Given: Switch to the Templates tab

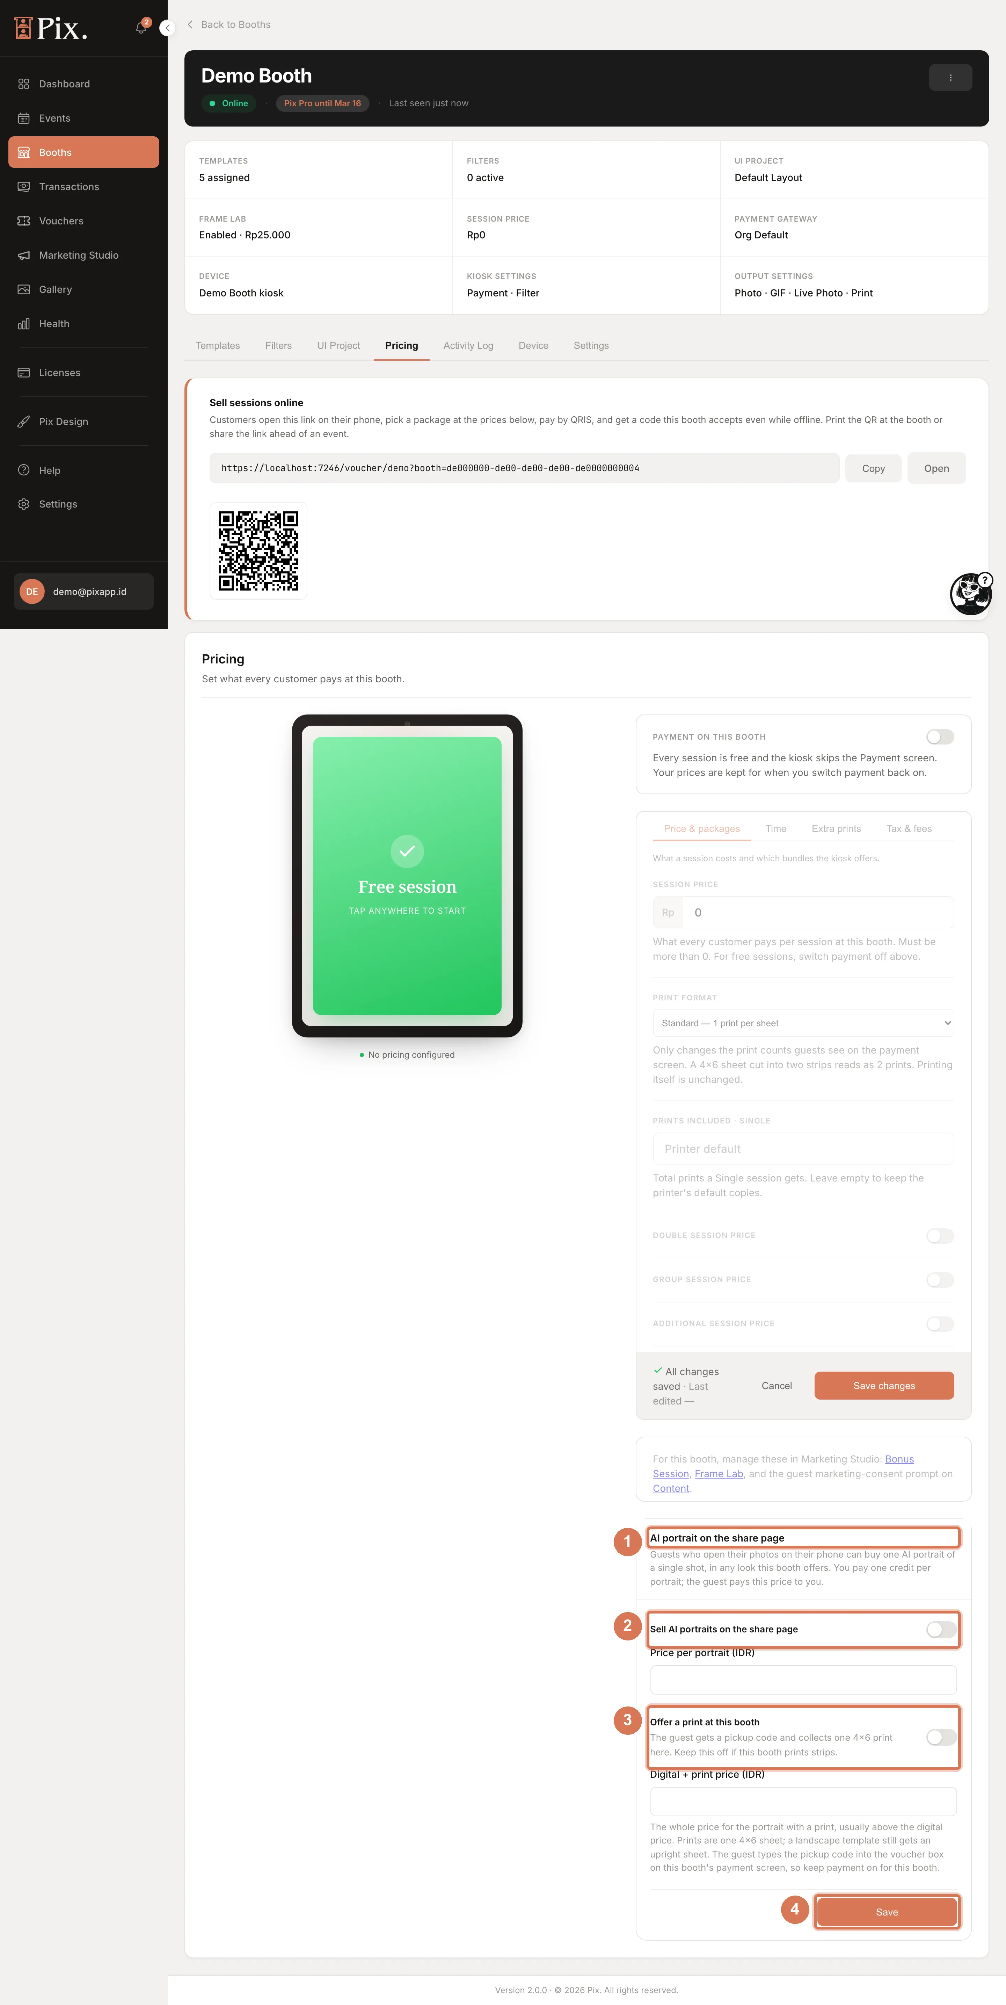Looking at the screenshot, I should [218, 346].
